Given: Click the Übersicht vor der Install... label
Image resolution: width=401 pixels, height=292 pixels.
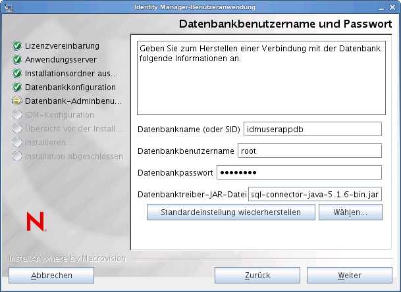Looking at the screenshot, I should click(74, 129).
